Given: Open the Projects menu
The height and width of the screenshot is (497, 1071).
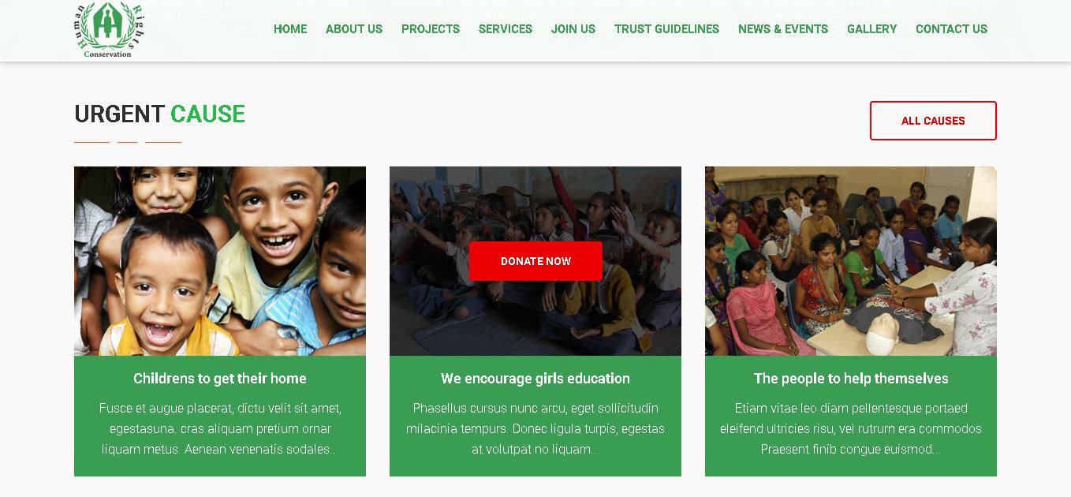Looking at the screenshot, I should (x=431, y=29).
